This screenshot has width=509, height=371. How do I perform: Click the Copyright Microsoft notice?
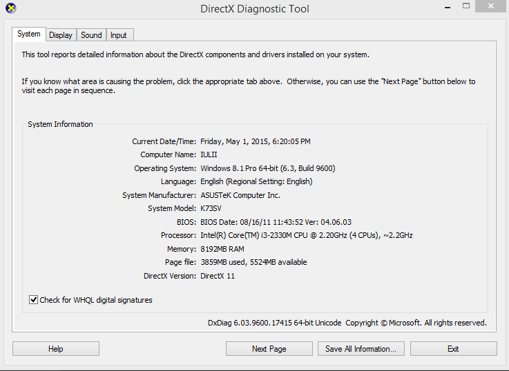pyautogui.click(x=416, y=323)
